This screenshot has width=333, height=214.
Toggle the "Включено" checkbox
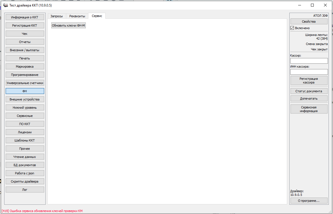tap(292, 28)
